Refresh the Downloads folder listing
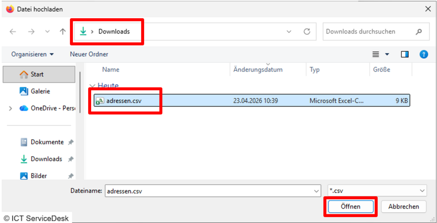Viewport: 437px width, 223px height. (x=307, y=32)
